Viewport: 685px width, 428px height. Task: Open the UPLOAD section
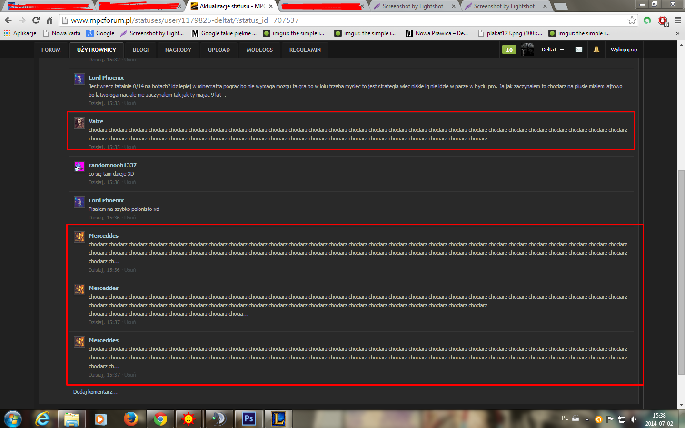[219, 50]
